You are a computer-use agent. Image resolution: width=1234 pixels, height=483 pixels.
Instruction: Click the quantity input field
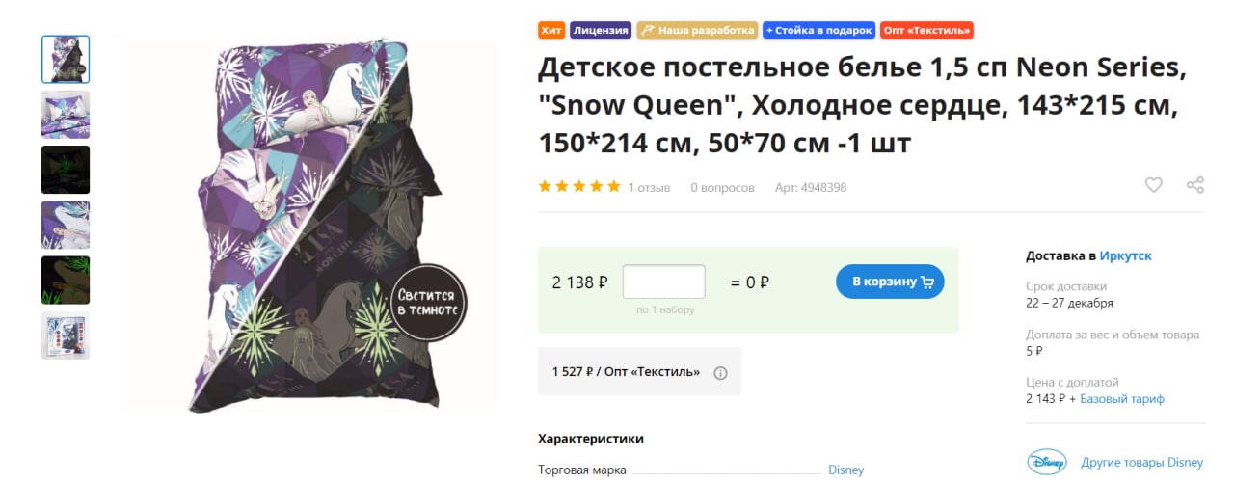664,282
